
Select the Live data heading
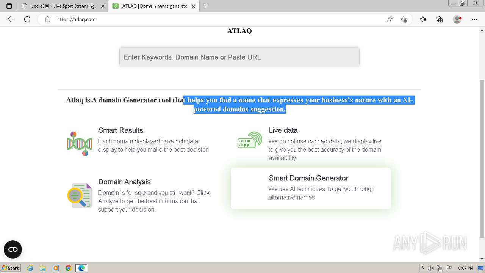[283, 130]
